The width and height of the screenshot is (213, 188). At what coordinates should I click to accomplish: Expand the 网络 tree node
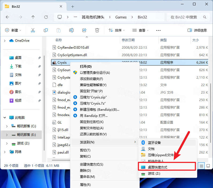(5, 152)
